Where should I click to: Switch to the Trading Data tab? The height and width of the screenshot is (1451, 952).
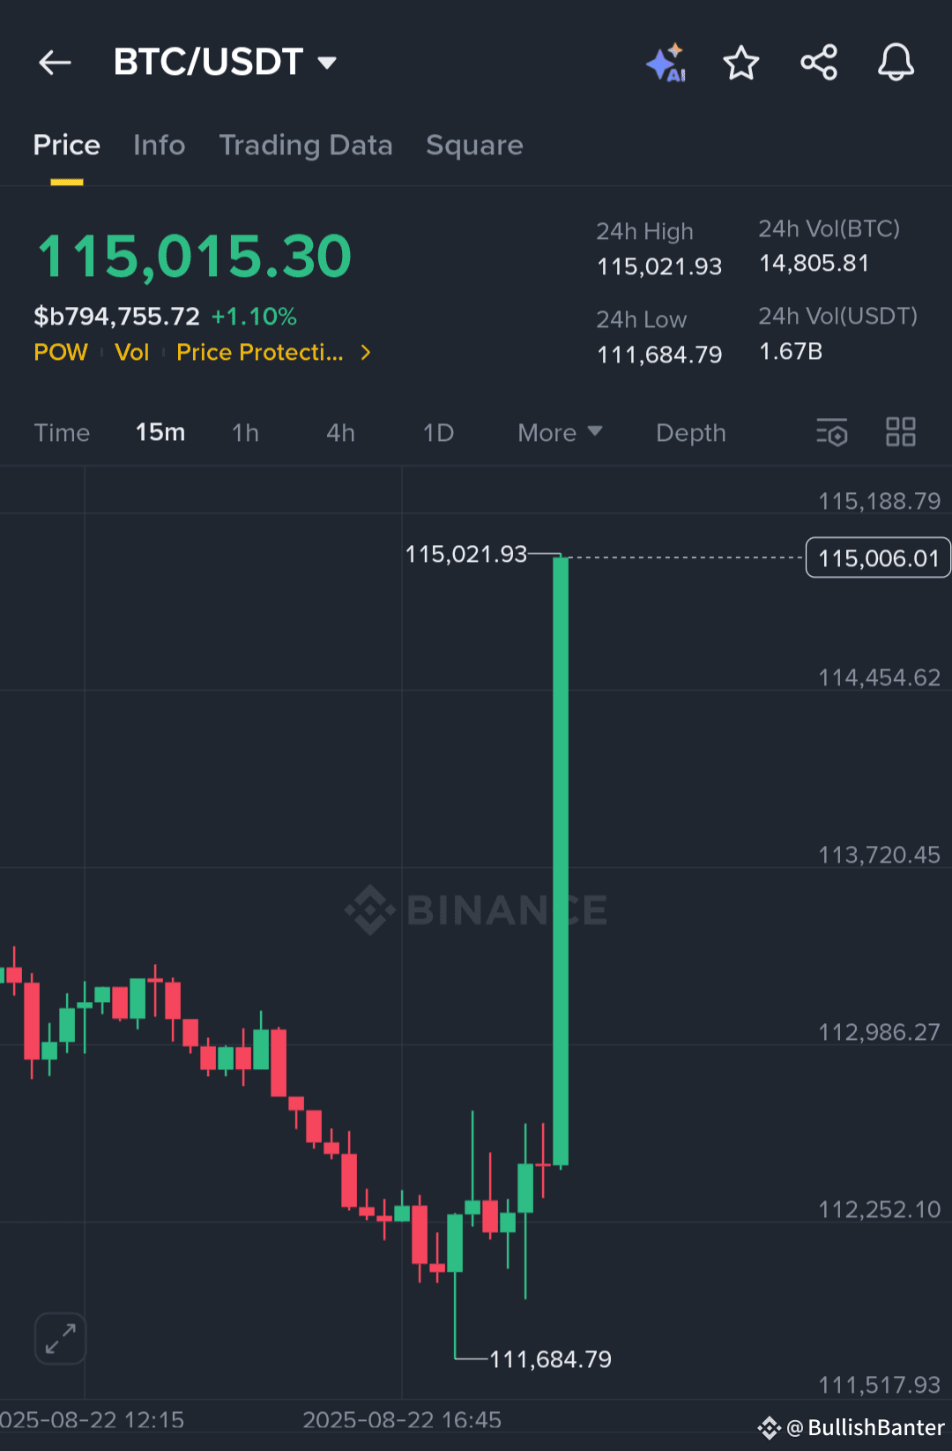(307, 145)
